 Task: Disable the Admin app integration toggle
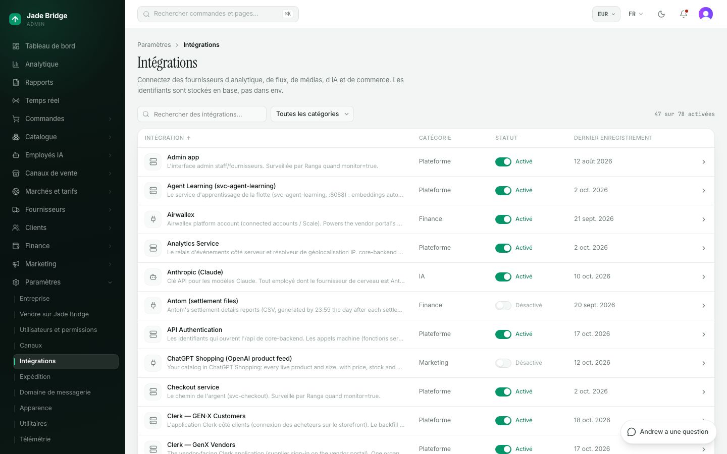tap(503, 162)
